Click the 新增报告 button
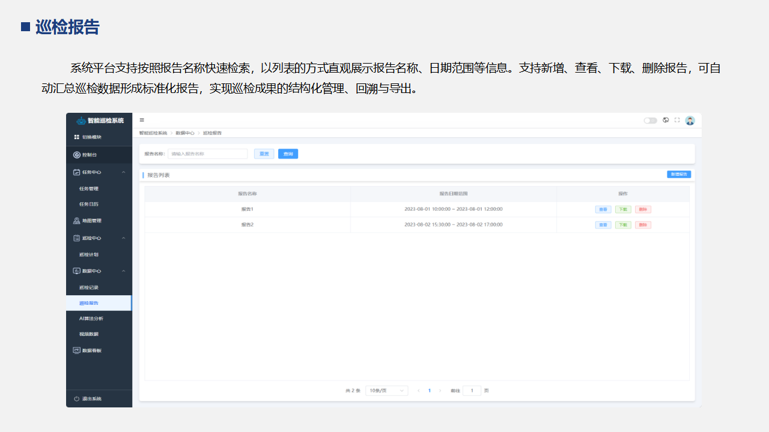 pos(679,175)
